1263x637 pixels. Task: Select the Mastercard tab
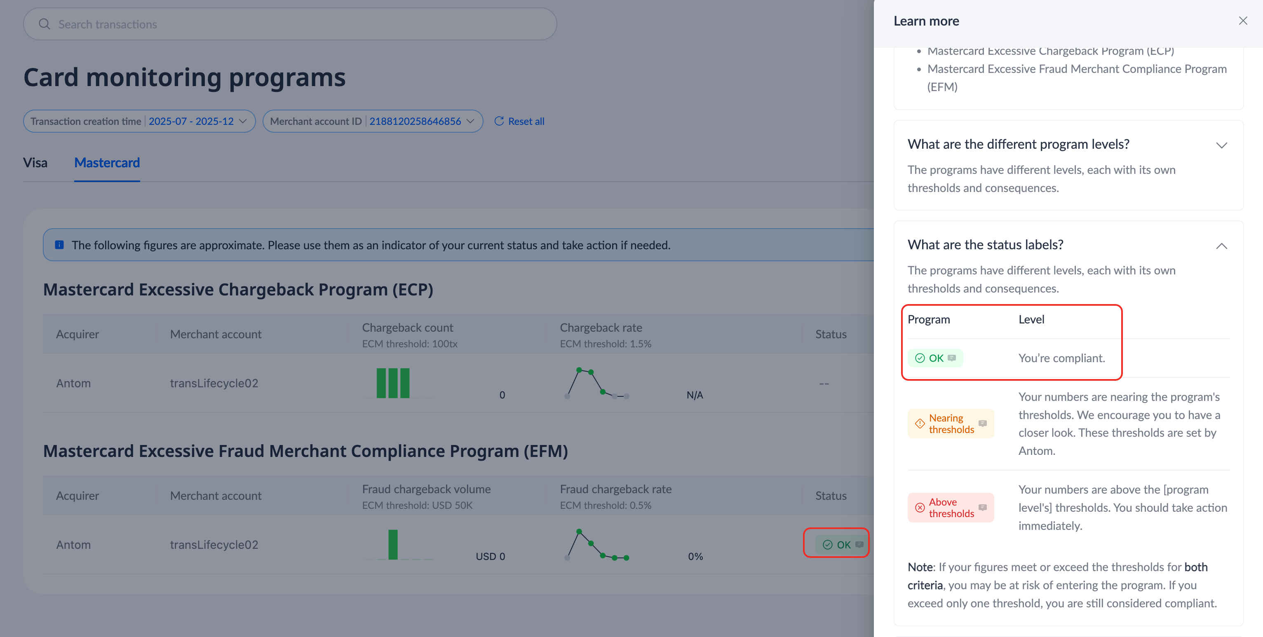click(107, 163)
